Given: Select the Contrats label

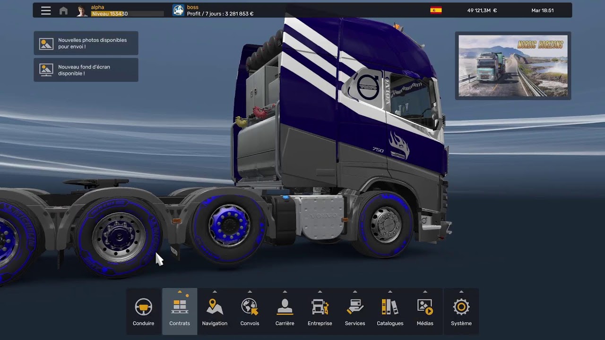Looking at the screenshot, I should click(180, 323).
